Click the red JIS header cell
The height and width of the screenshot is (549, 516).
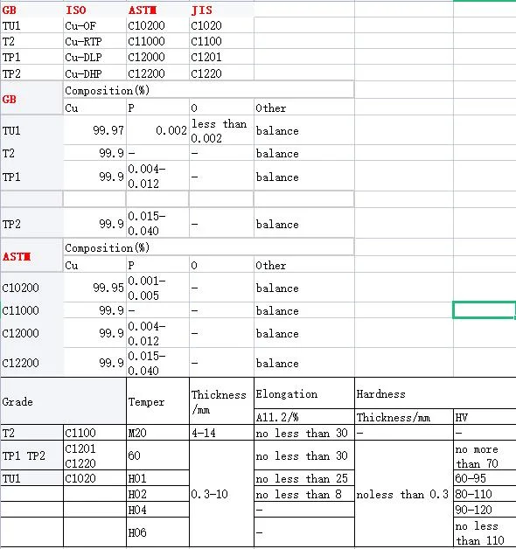coord(221,10)
